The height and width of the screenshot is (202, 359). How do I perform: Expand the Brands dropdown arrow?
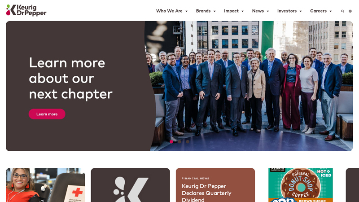click(215, 11)
